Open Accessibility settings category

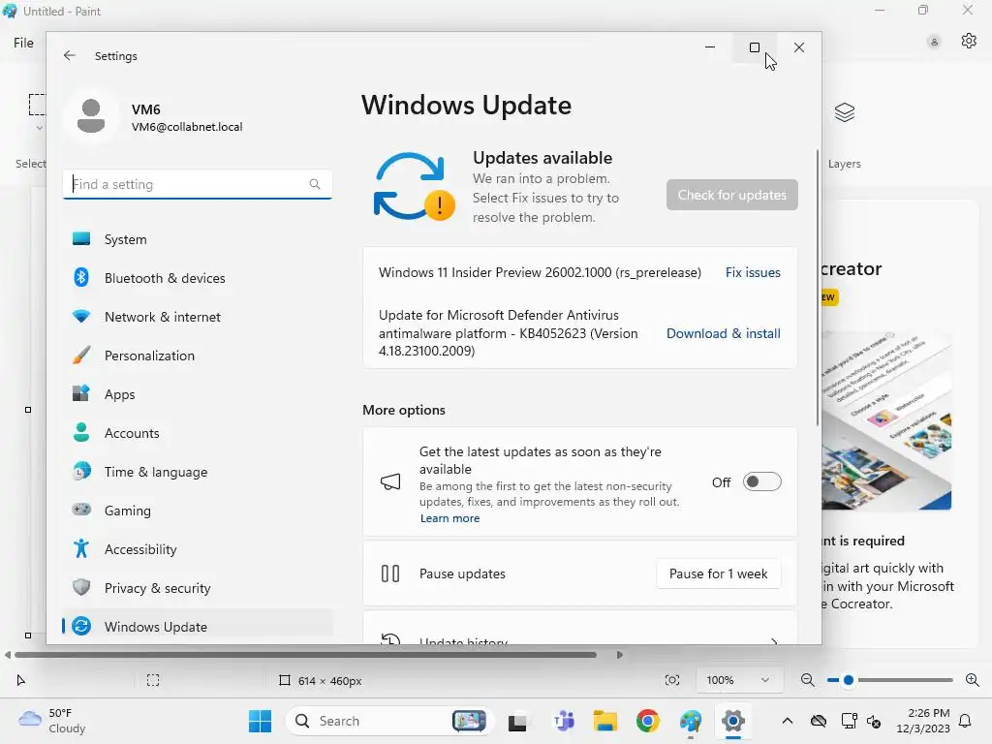[198, 549]
